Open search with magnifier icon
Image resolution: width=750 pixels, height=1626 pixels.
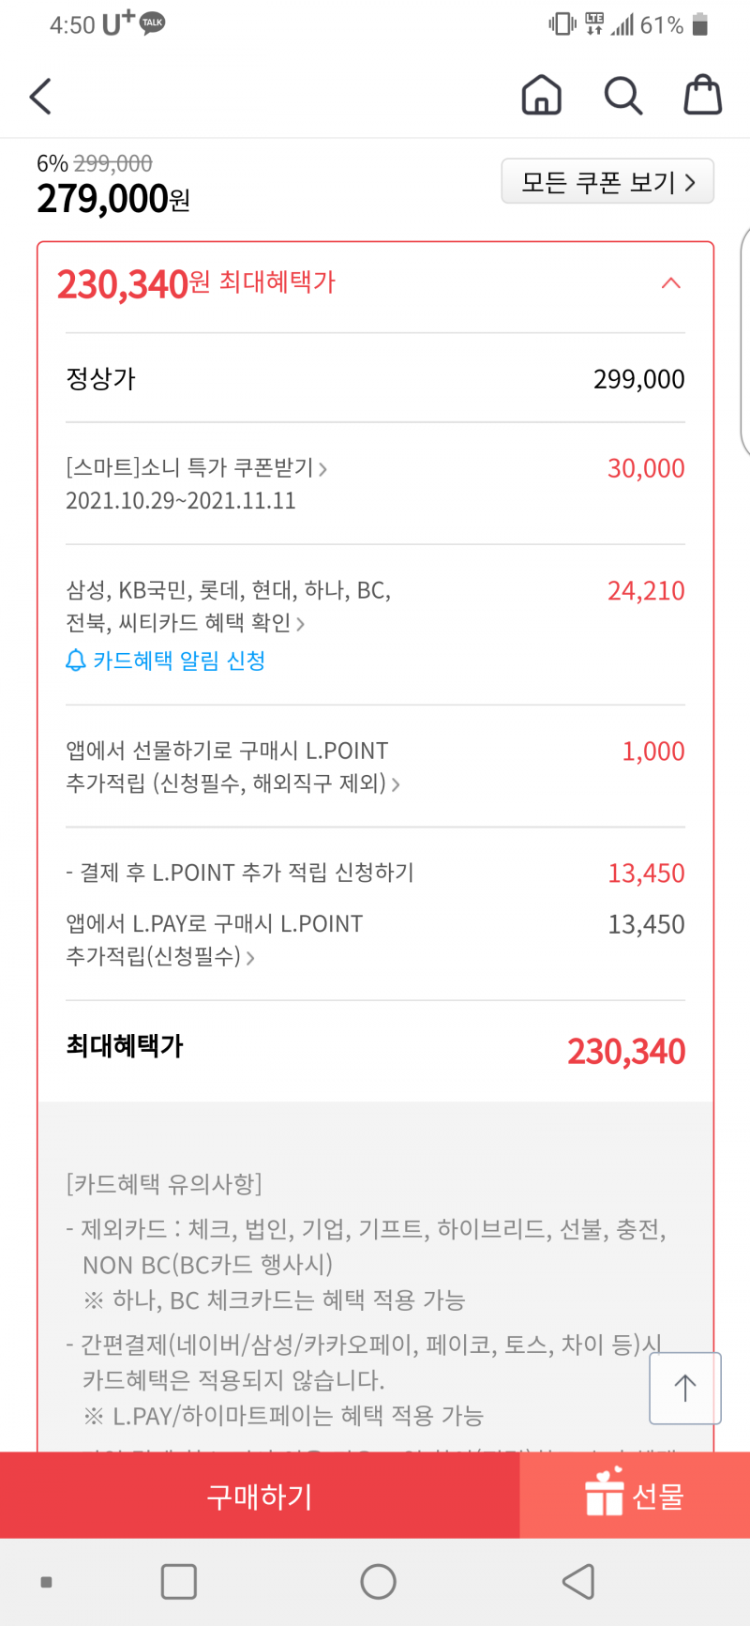point(622,95)
